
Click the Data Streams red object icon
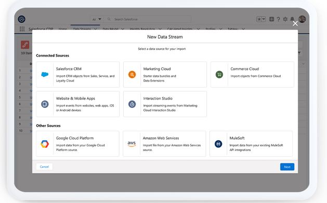click(x=25, y=45)
